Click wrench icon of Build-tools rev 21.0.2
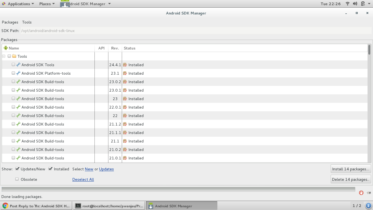This screenshot has height=210, width=373. coord(18,150)
